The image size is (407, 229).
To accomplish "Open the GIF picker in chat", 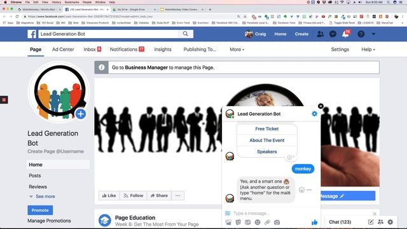I will click(247, 222).
